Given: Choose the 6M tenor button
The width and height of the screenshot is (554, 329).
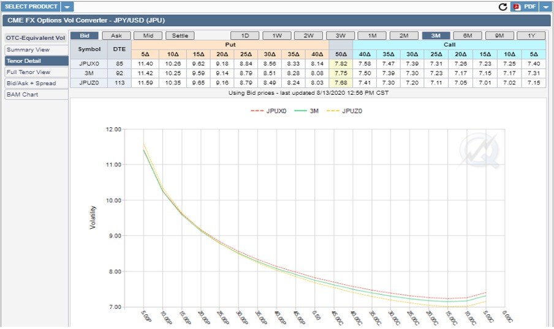Looking at the screenshot, I should [x=468, y=36].
